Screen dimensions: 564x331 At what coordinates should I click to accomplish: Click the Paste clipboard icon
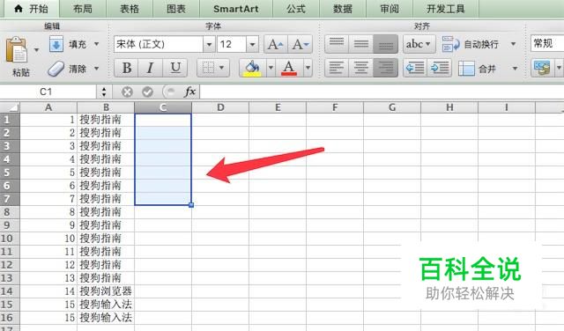(16, 50)
